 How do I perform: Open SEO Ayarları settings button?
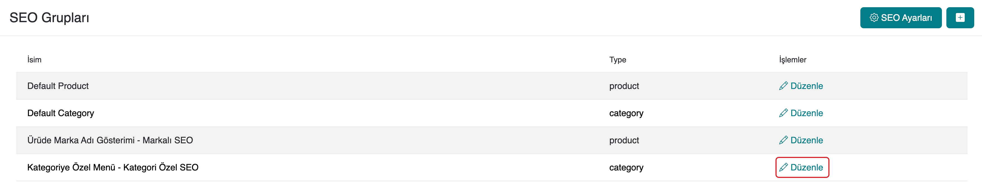click(x=900, y=17)
